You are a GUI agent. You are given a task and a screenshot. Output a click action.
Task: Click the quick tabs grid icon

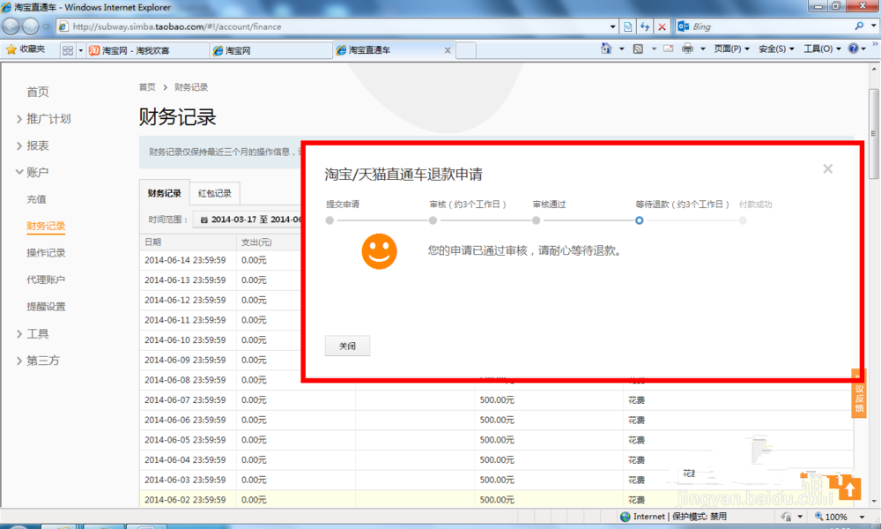(x=68, y=50)
